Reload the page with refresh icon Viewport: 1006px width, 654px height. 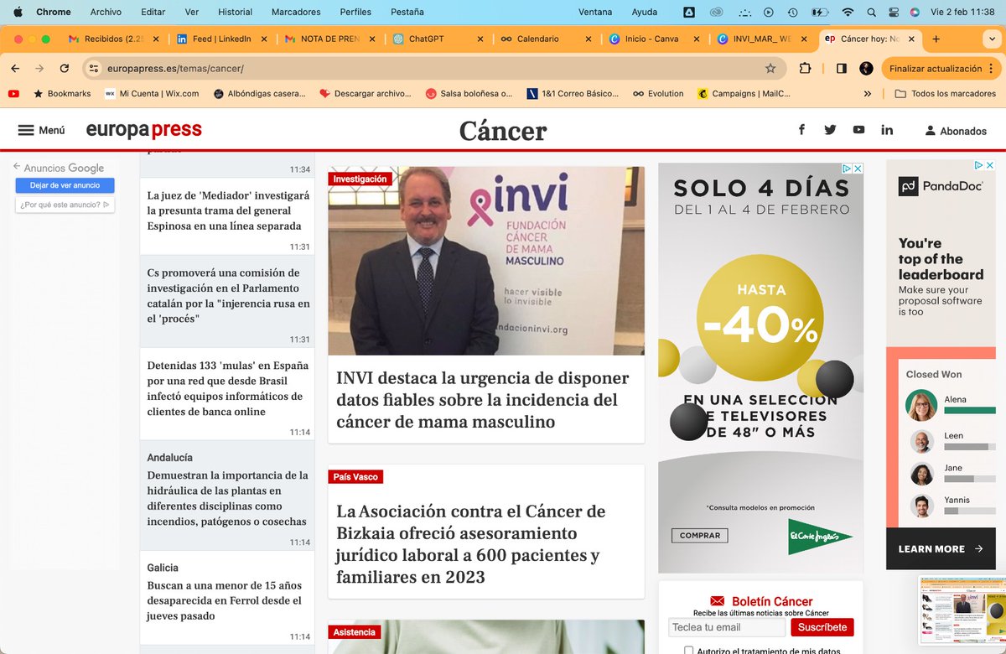(x=65, y=69)
